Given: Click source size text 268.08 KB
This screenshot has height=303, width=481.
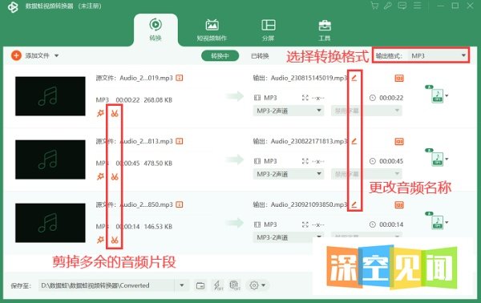Looking at the screenshot, I should 158,100.
